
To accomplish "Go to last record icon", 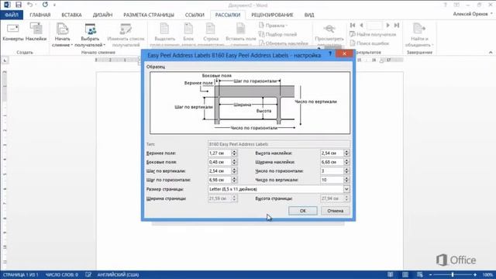I will coord(396,26).
